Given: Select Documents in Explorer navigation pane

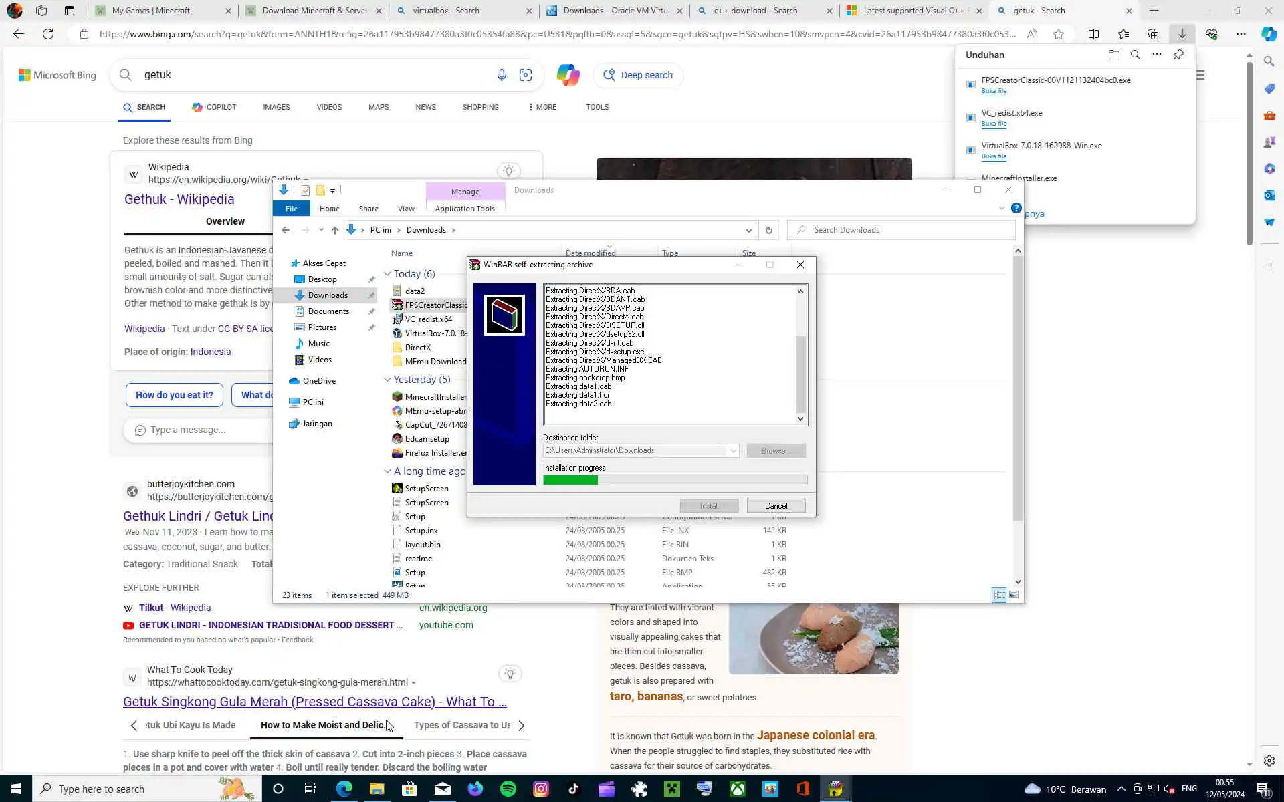Looking at the screenshot, I should point(328,311).
